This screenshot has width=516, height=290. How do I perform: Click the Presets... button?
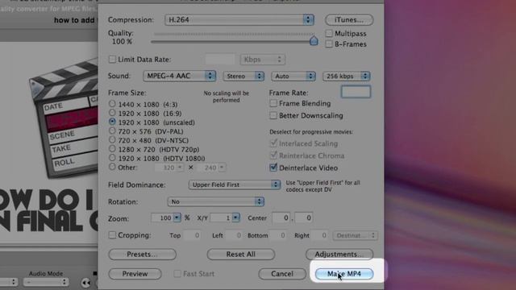142,255
